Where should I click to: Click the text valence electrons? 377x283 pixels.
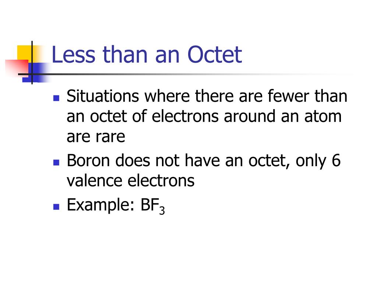[131, 181]
